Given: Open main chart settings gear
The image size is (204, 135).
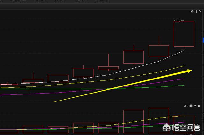Looking at the screenshot, I should pyautogui.click(x=192, y=11).
